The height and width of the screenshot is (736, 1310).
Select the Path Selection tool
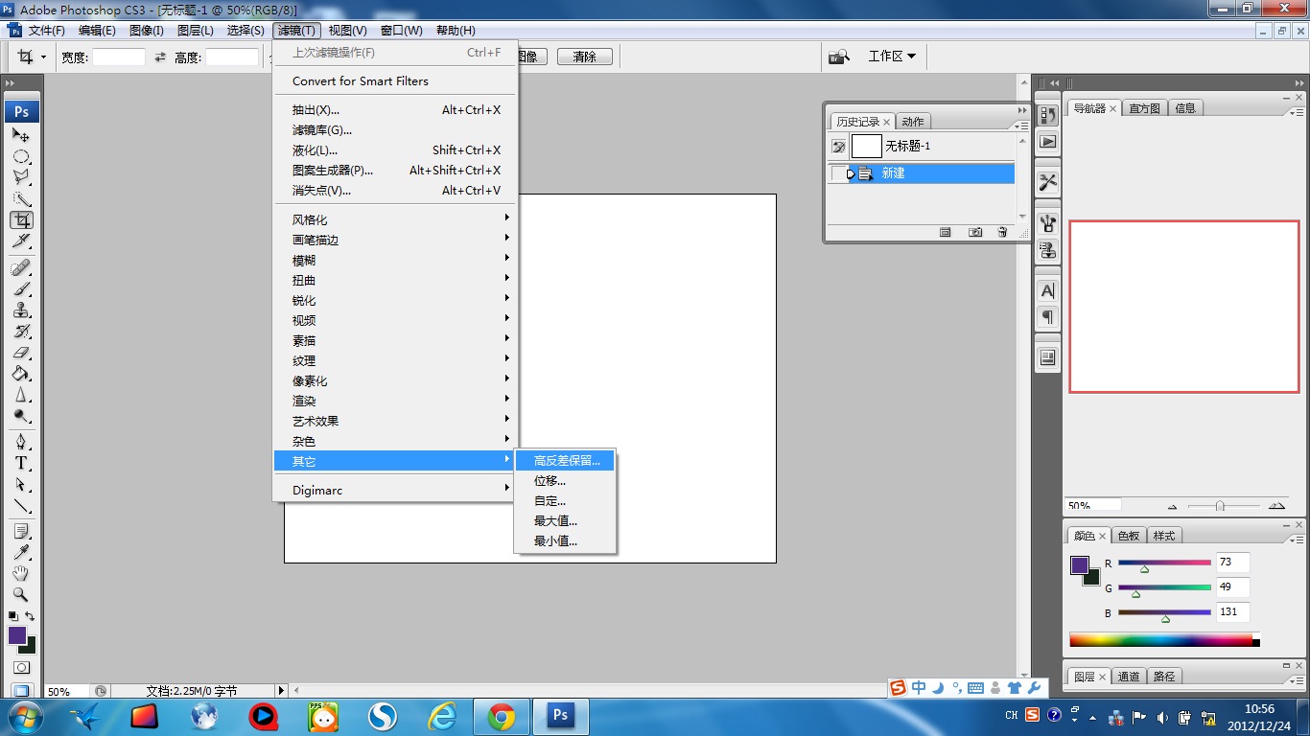[x=21, y=484]
